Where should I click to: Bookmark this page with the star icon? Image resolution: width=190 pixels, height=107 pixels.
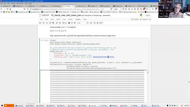coord(126,9)
